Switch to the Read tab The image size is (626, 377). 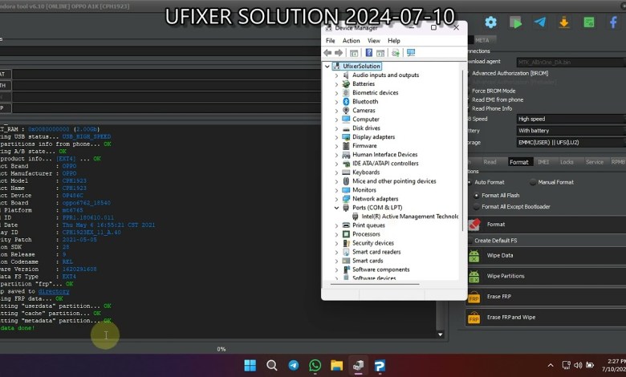pos(490,162)
